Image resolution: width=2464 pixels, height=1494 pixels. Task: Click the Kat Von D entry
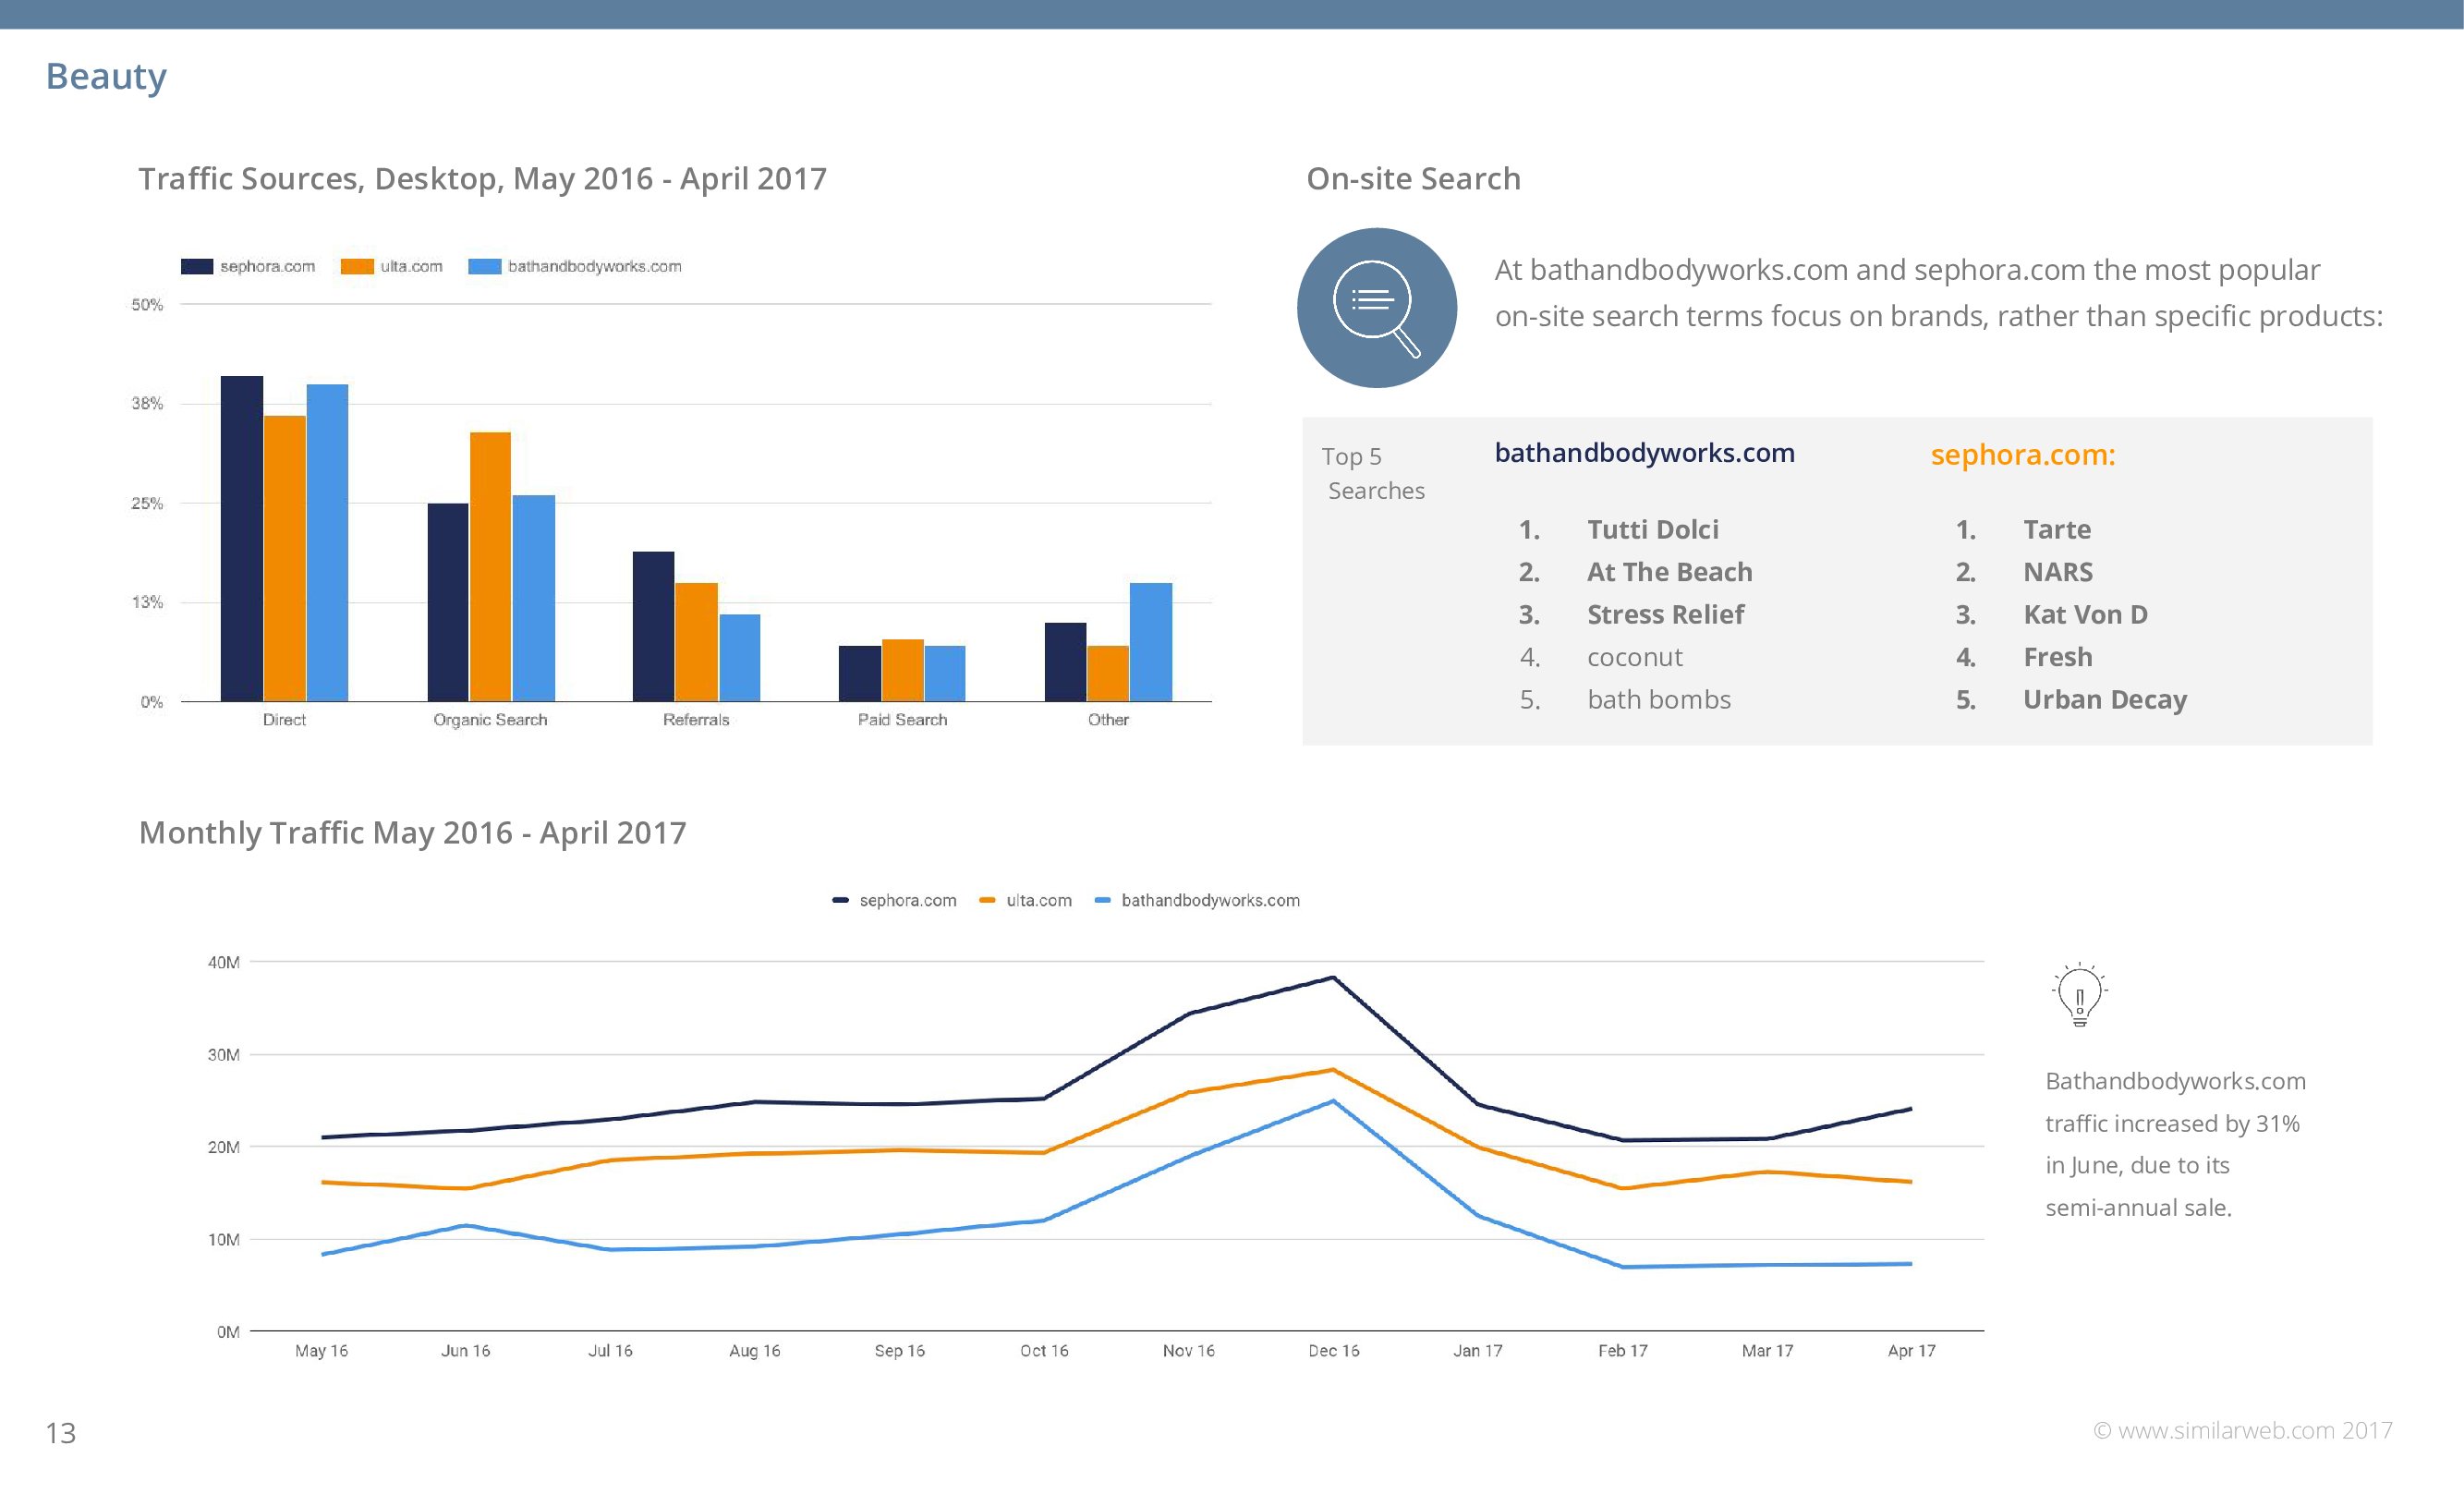[2085, 614]
